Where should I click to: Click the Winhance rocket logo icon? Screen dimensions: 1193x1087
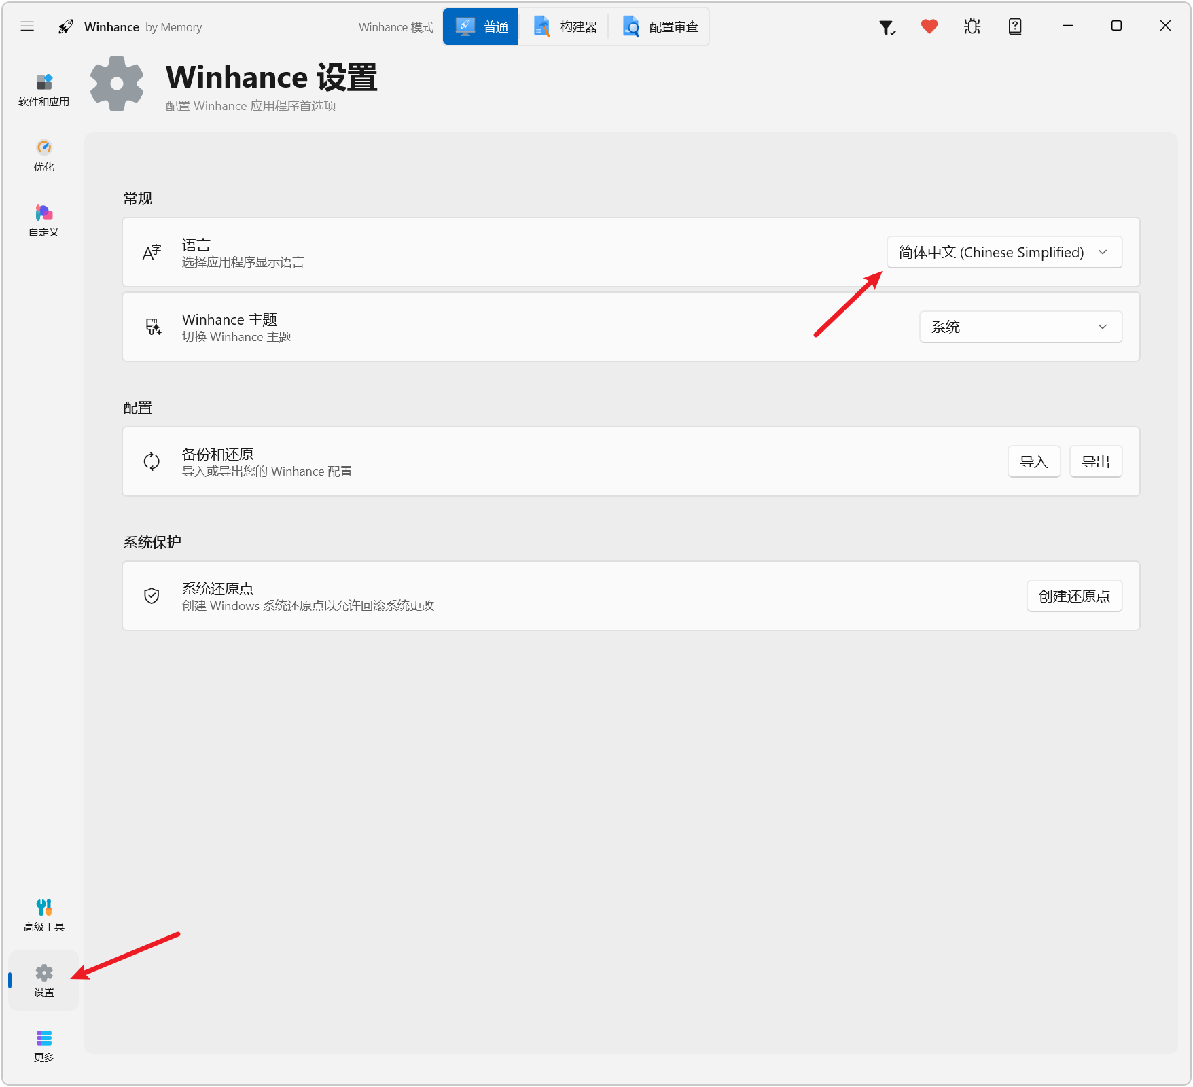click(65, 26)
